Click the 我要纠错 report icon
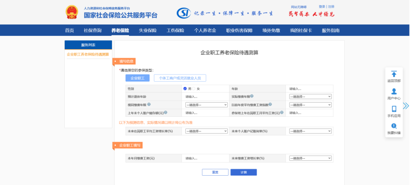Image resolution: width=410 pixels, height=185 pixels. point(394,126)
